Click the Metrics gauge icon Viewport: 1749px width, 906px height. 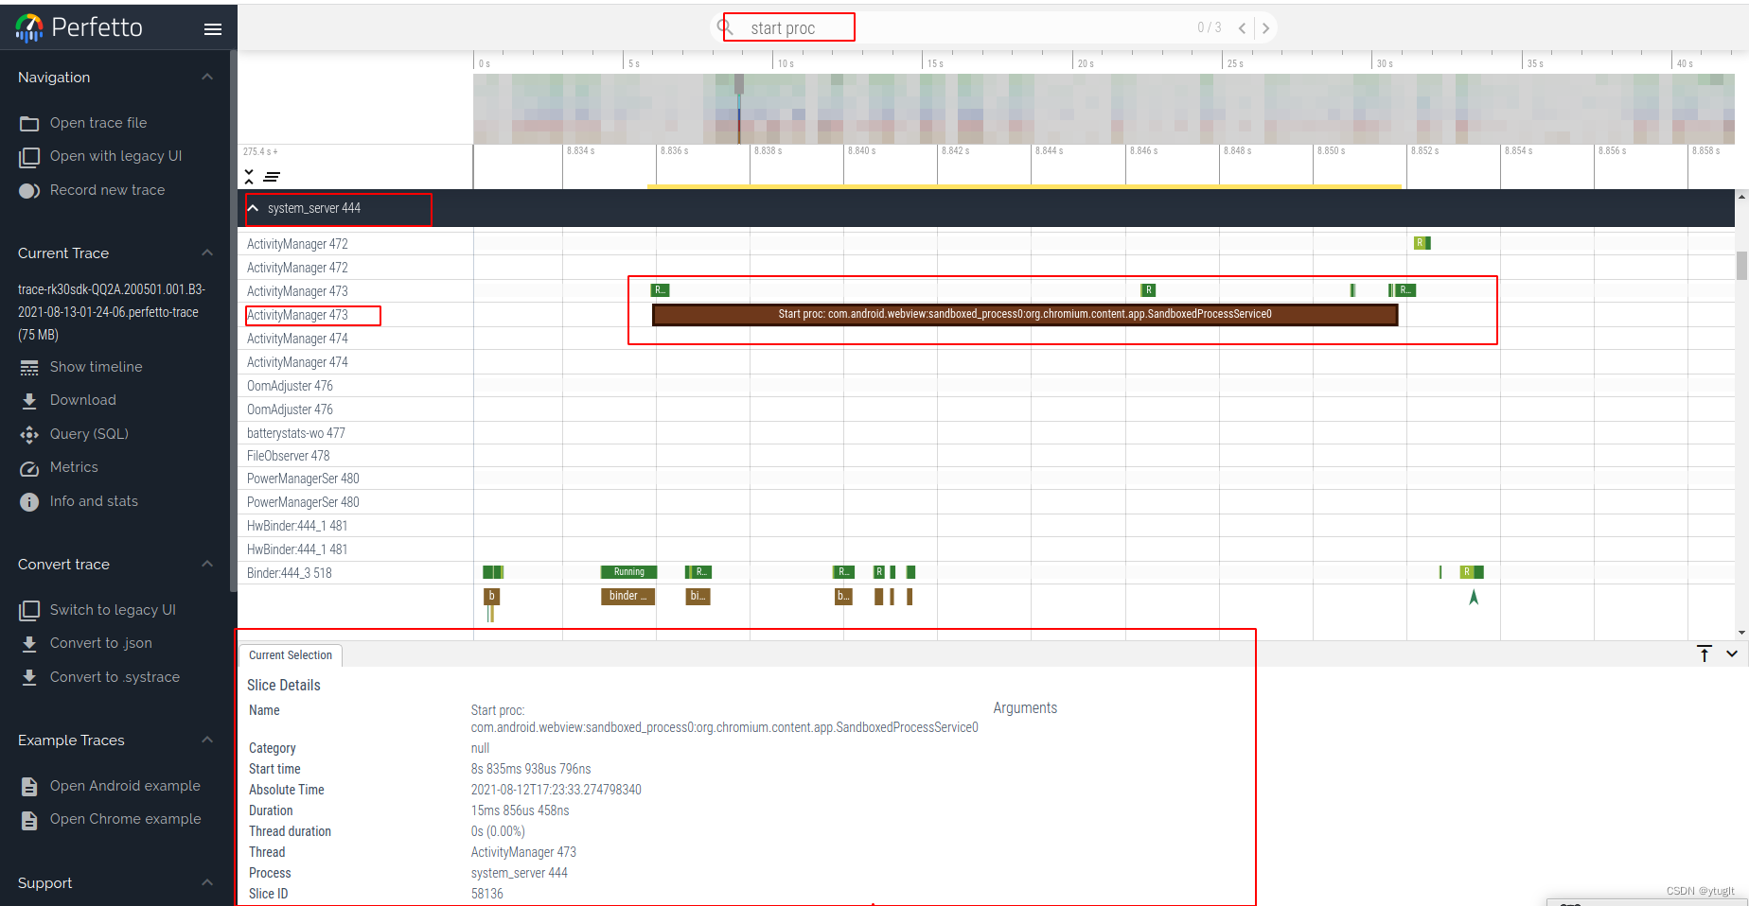tap(29, 468)
